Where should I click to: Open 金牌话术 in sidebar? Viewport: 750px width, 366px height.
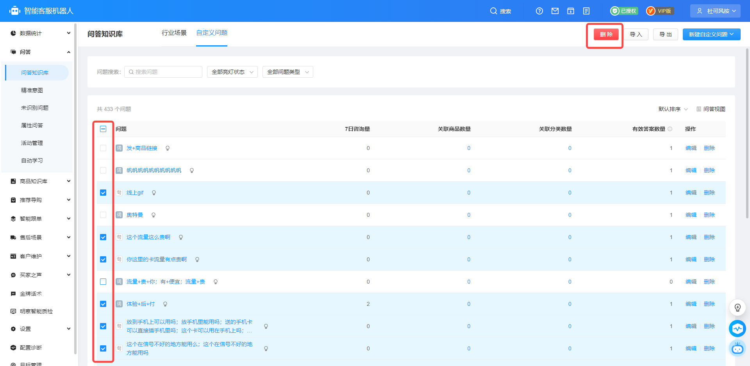[x=31, y=294]
